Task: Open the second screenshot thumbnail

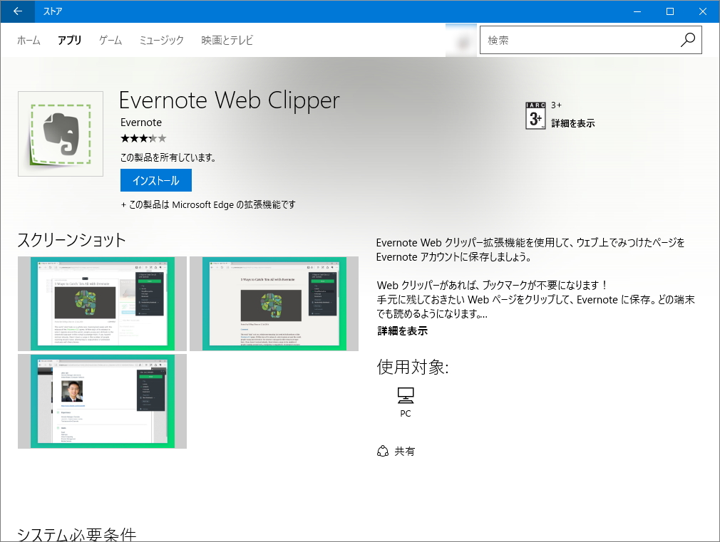Action: pyautogui.click(x=274, y=303)
